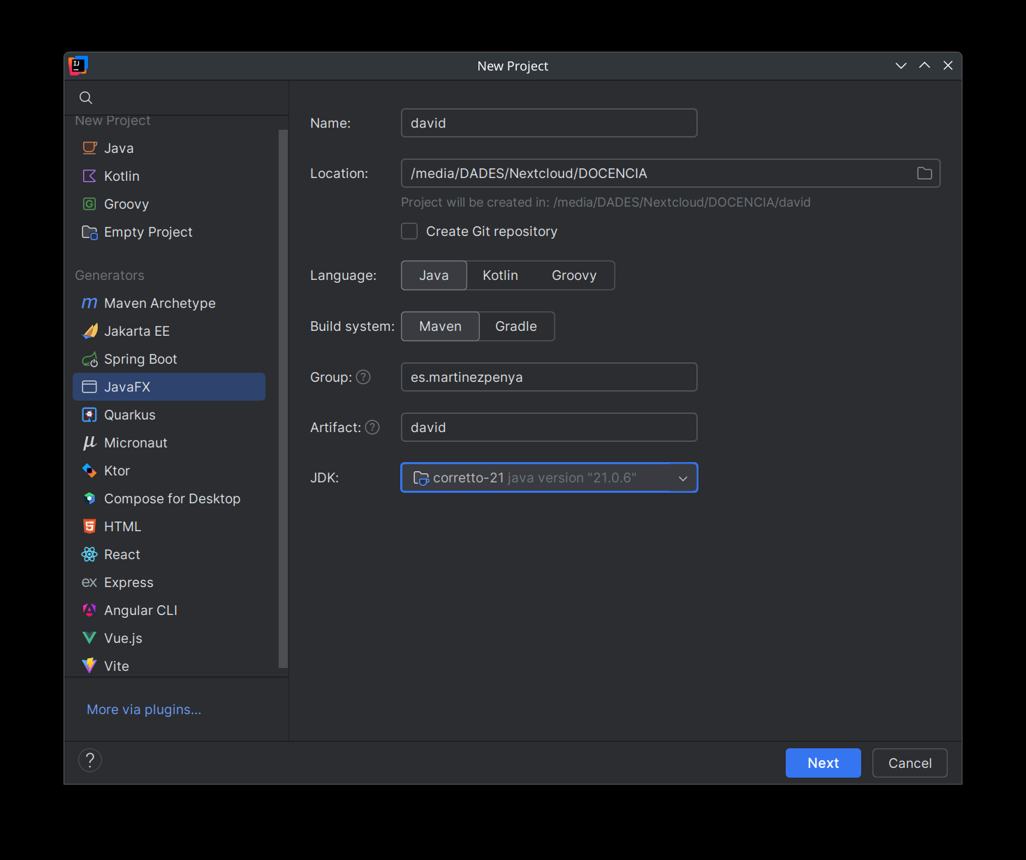Choose the Groovy generator
This screenshot has width=1026, height=860.
pyautogui.click(x=126, y=204)
